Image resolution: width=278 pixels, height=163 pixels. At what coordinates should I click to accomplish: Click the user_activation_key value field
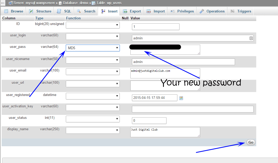point(193,109)
